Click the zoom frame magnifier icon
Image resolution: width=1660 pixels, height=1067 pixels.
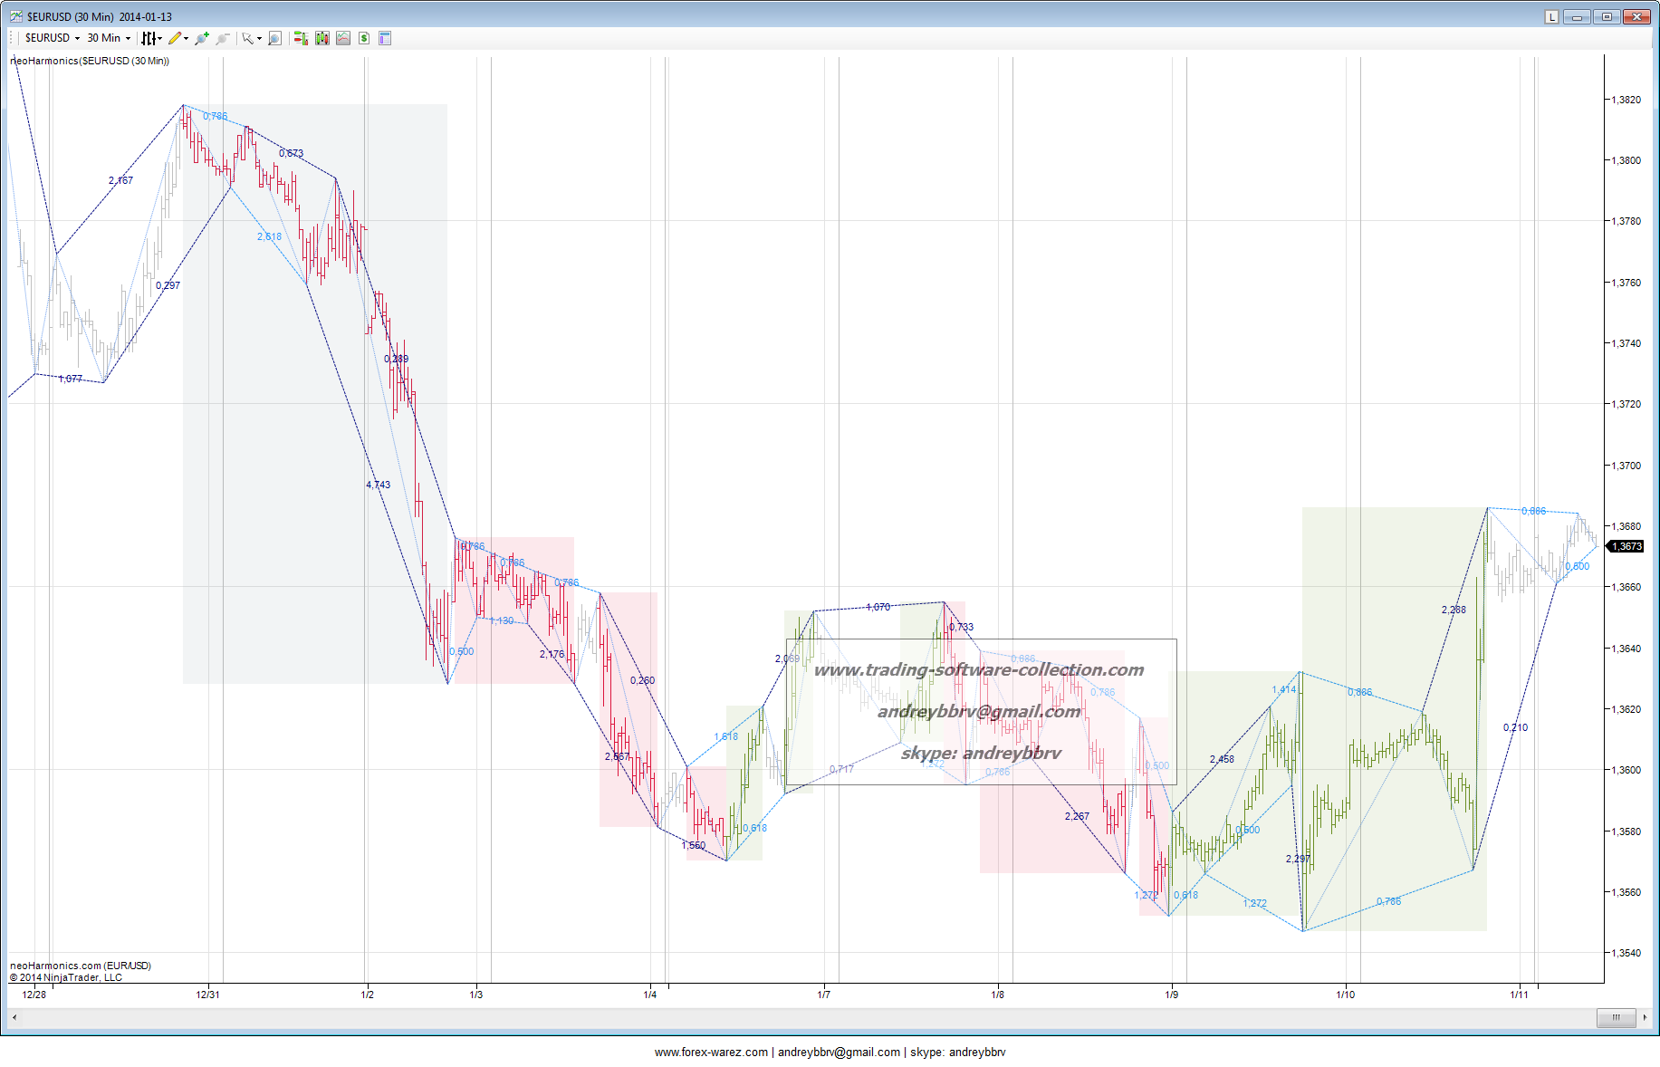point(275,38)
